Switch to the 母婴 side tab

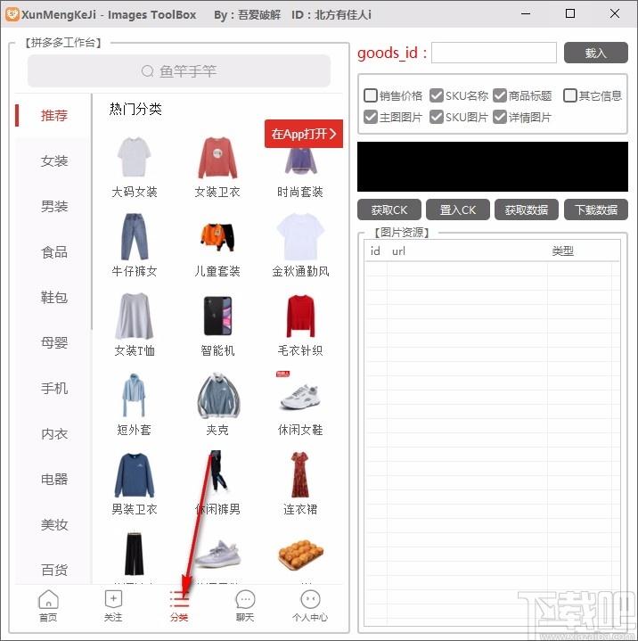click(x=54, y=342)
